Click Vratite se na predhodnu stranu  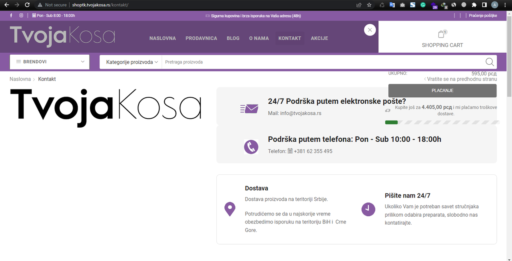pyautogui.click(x=460, y=79)
